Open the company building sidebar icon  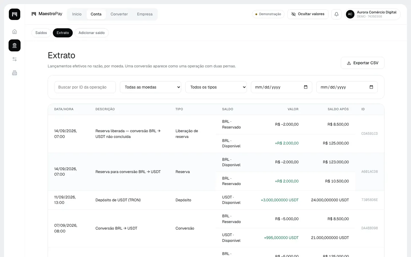tap(15, 73)
